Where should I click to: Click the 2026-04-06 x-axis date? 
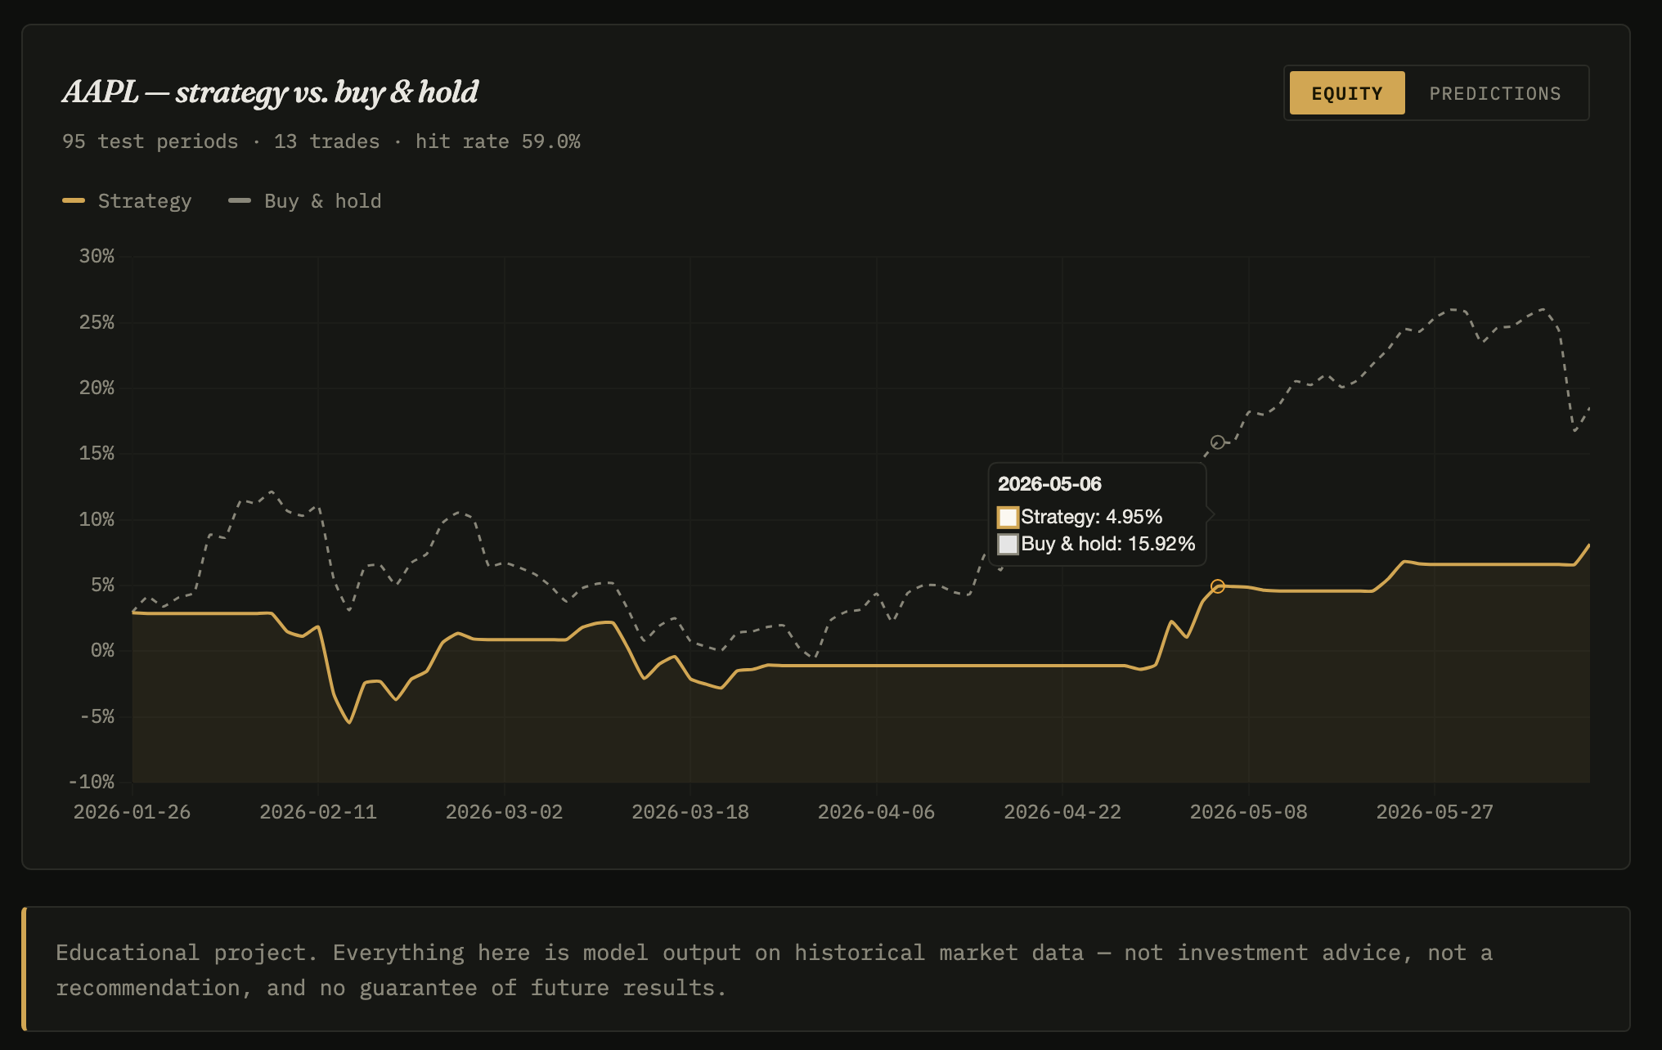coord(876,812)
